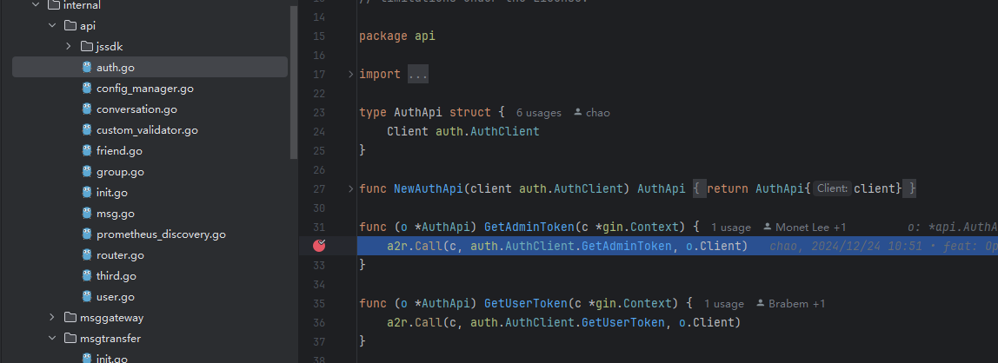
Task: Click the msggateway folder icon
Action: pyautogui.click(x=70, y=318)
